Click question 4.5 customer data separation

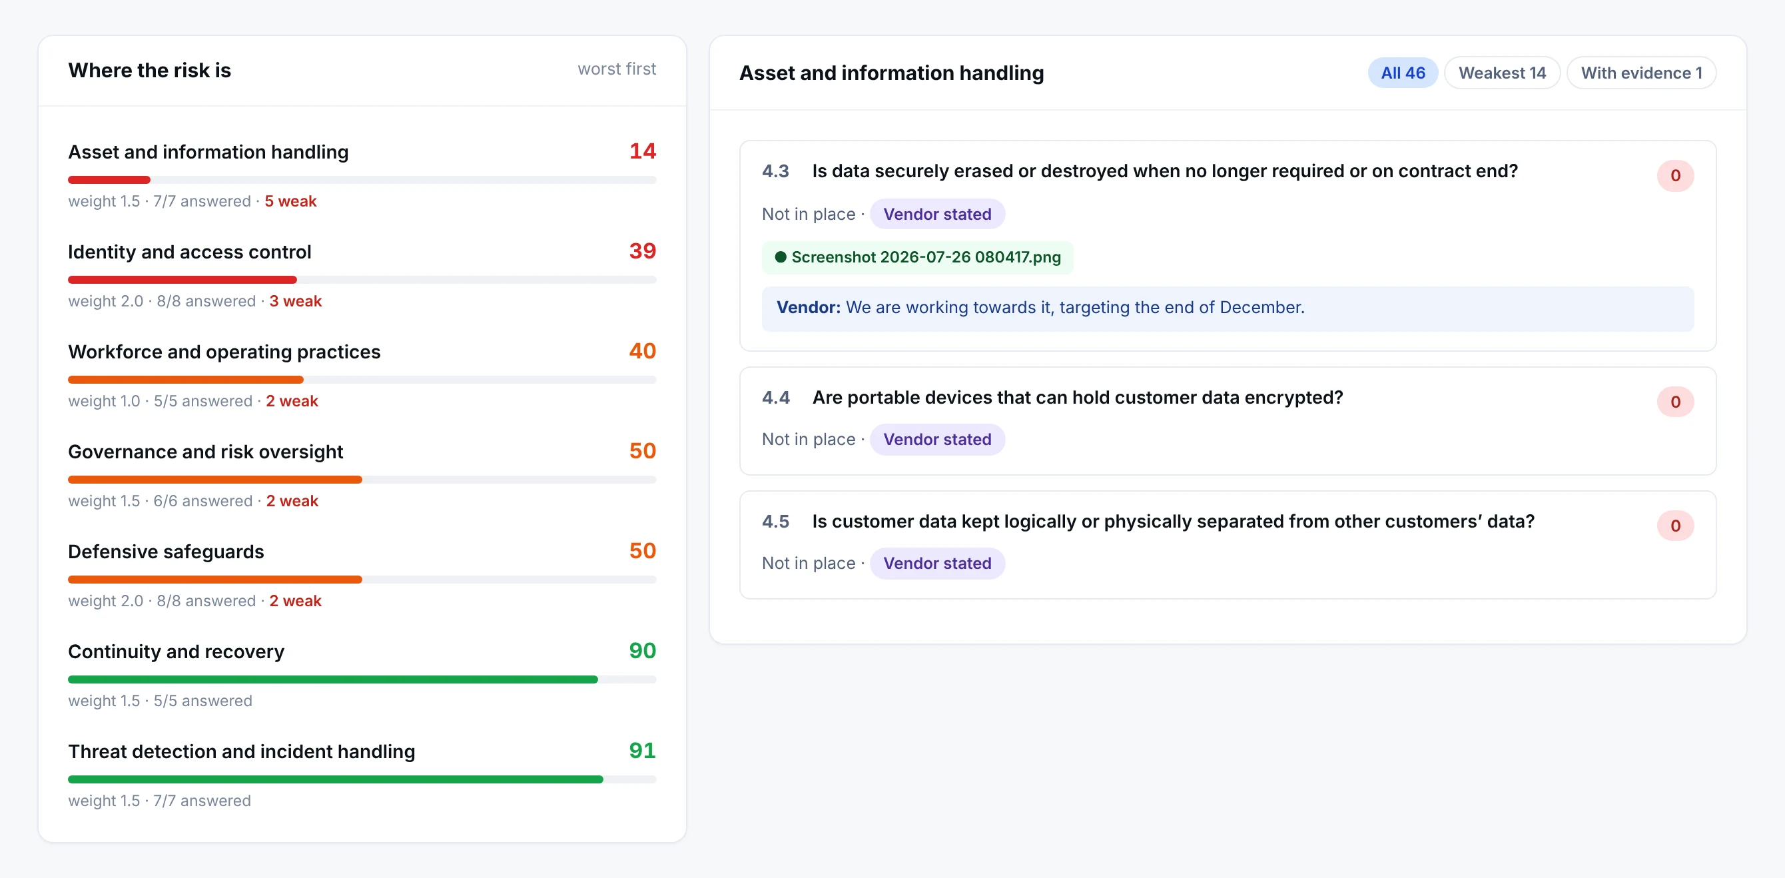tap(1173, 522)
